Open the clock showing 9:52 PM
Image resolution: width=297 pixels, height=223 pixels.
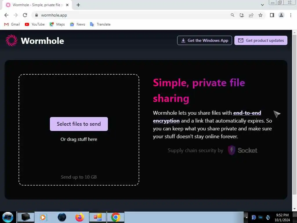(x=282, y=217)
